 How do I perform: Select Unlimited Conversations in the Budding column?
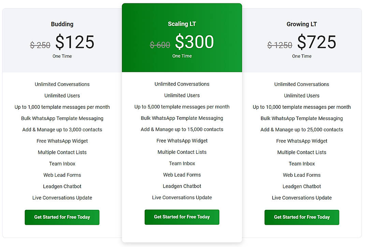62,84
